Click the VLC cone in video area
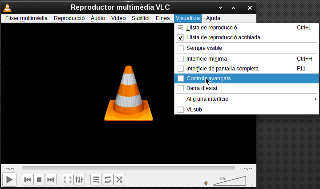Viewport: 320px width, 189px height. [x=129, y=93]
